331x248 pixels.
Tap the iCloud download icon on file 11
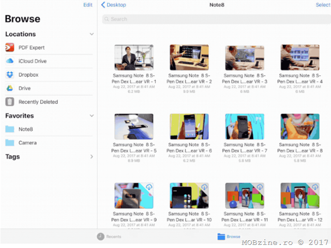pyautogui.click(x=260, y=187)
